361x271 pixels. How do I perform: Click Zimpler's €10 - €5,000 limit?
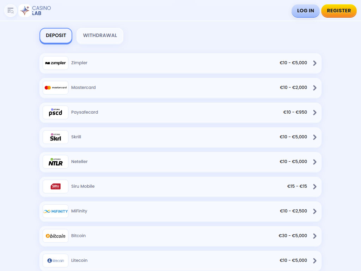pyautogui.click(x=293, y=63)
